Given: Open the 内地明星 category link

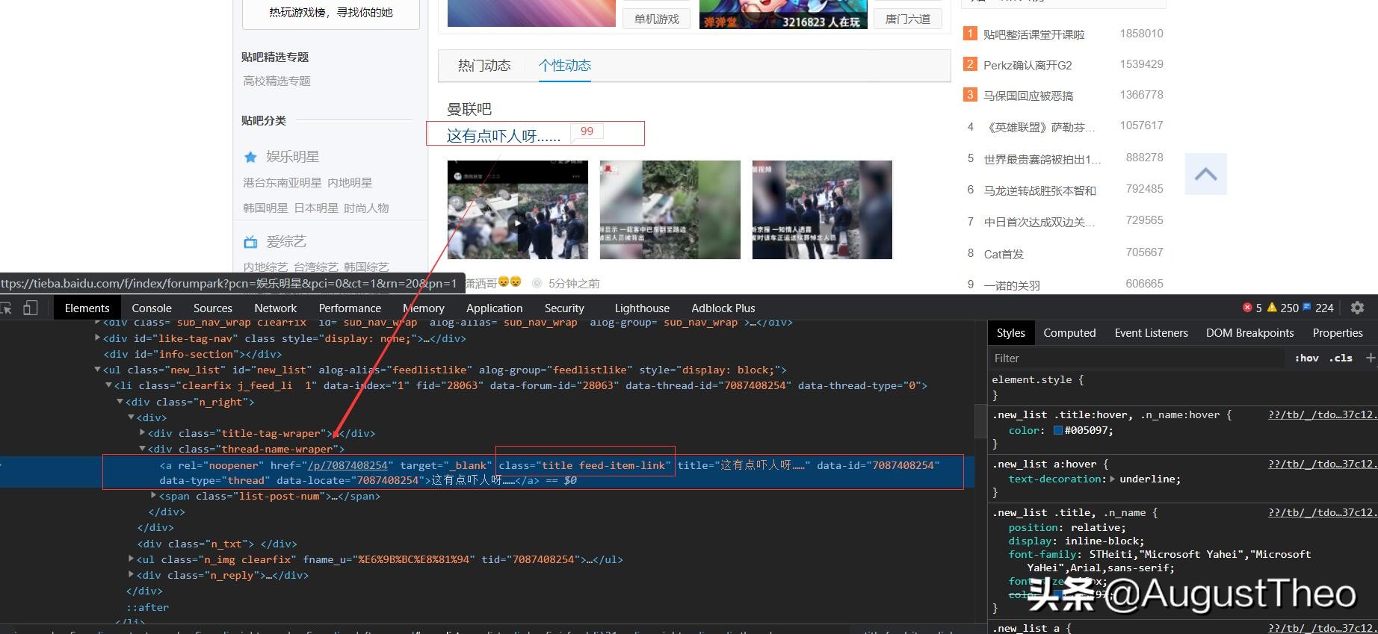Looking at the screenshot, I should click(x=350, y=182).
